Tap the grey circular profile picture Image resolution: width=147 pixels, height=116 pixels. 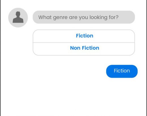(x=18, y=18)
